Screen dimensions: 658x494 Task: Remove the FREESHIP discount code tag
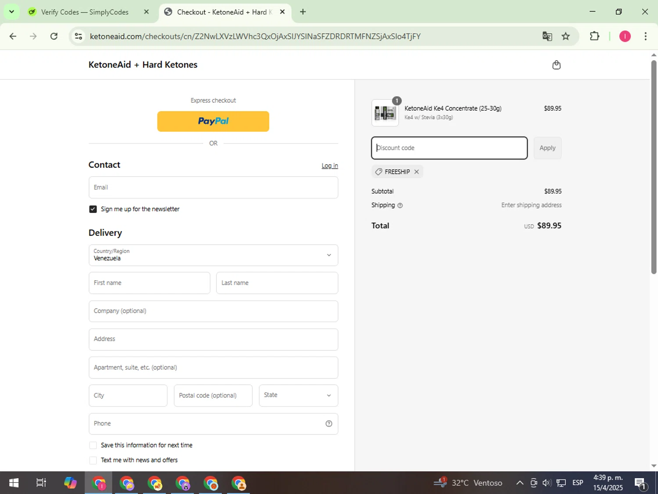(x=417, y=172)
